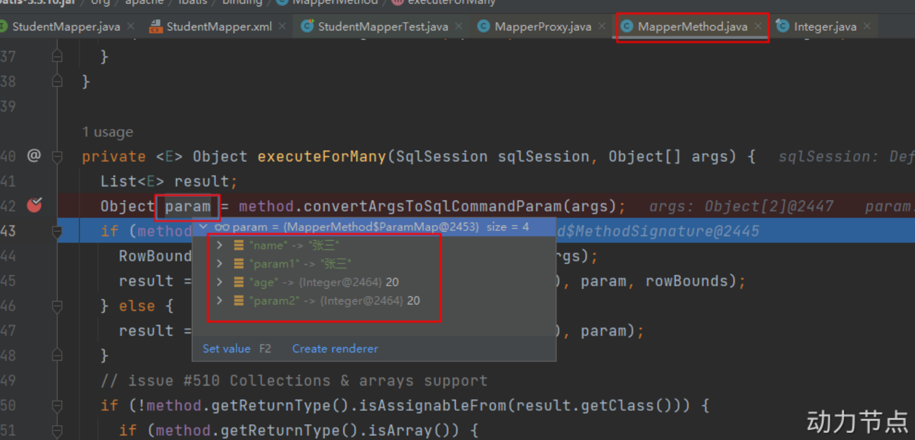Collapse the executeForMany method fold on line 40
The image size is (915, 440).
click(57, 156)
